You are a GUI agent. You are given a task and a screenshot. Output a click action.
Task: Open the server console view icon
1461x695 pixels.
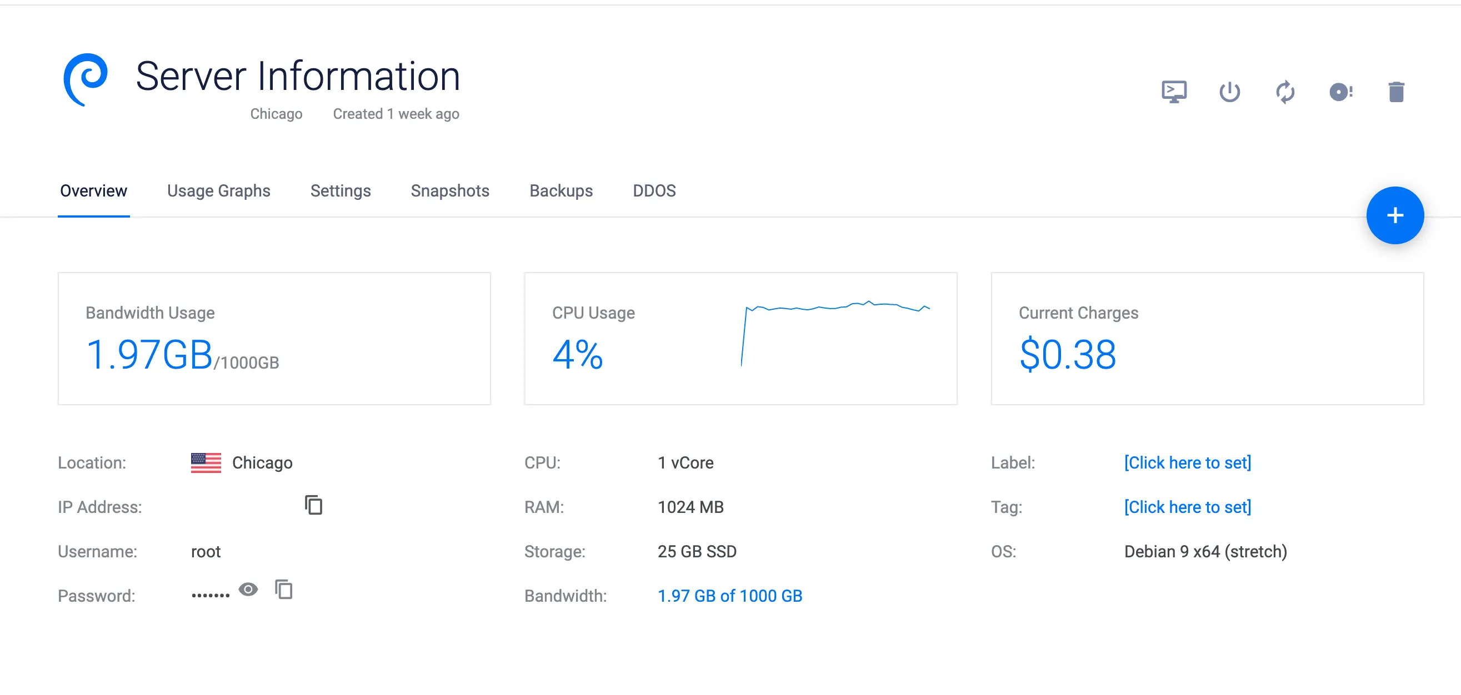click(x=1173, y=91)
